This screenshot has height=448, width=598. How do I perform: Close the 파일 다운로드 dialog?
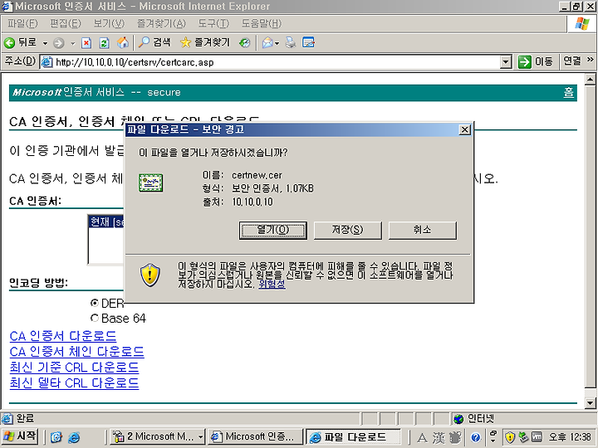tap(464, 130)
